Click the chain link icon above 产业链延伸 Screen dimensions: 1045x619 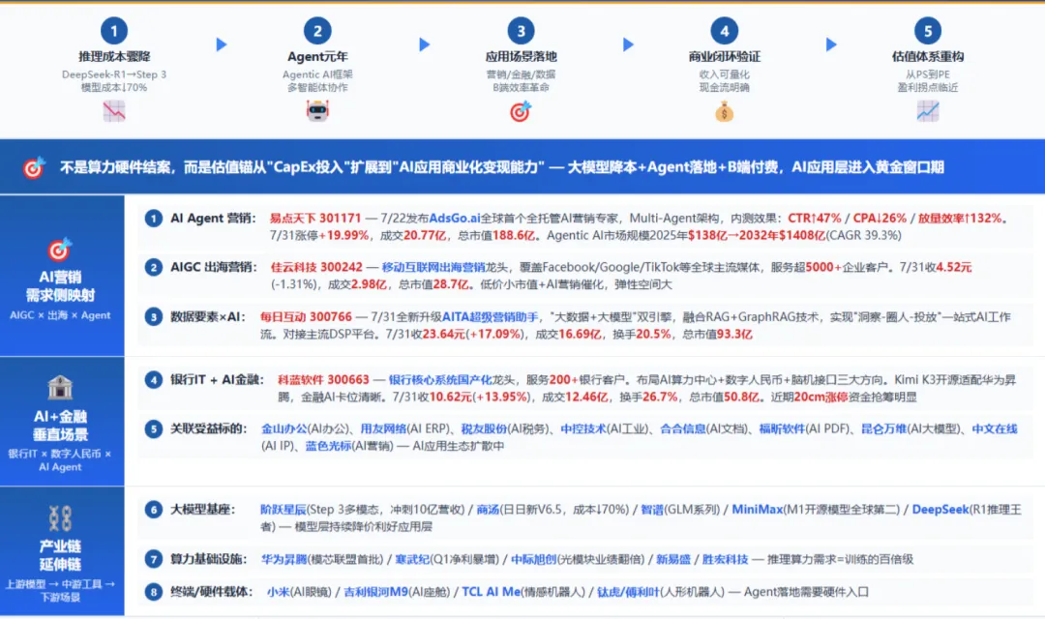click(60, 517)
